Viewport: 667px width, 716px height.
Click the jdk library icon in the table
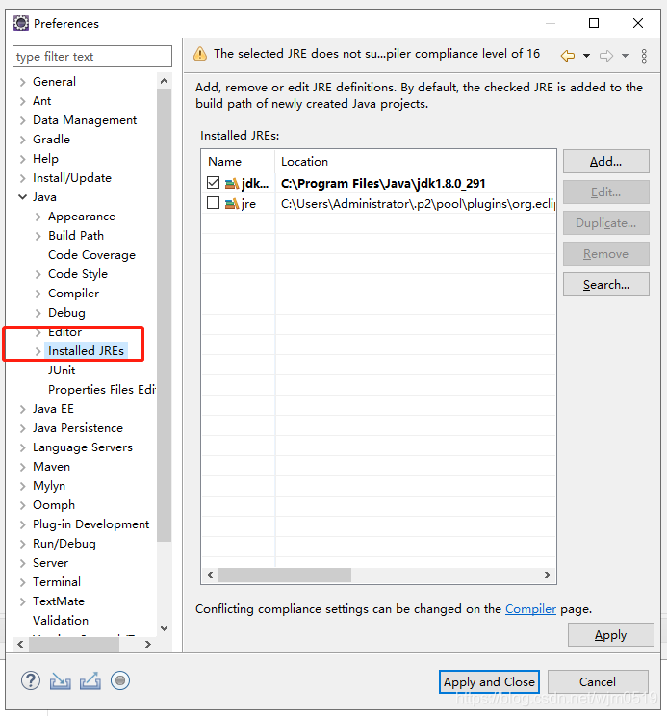(232, 184)
